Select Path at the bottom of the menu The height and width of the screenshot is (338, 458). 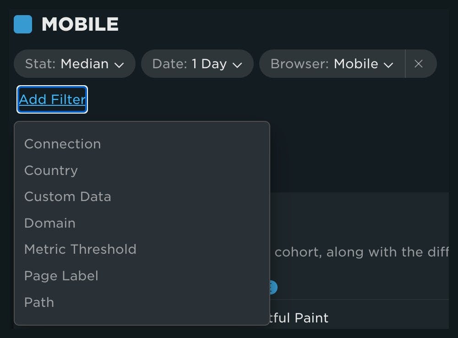point(39,302)
